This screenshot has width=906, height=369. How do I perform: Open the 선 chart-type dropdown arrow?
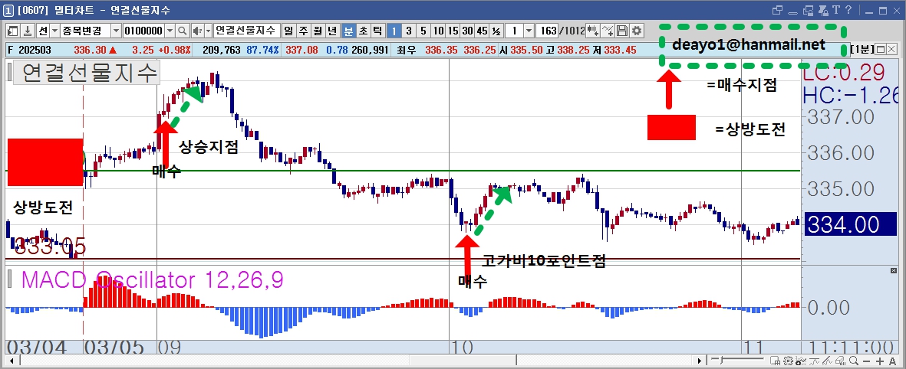[55, 31]
